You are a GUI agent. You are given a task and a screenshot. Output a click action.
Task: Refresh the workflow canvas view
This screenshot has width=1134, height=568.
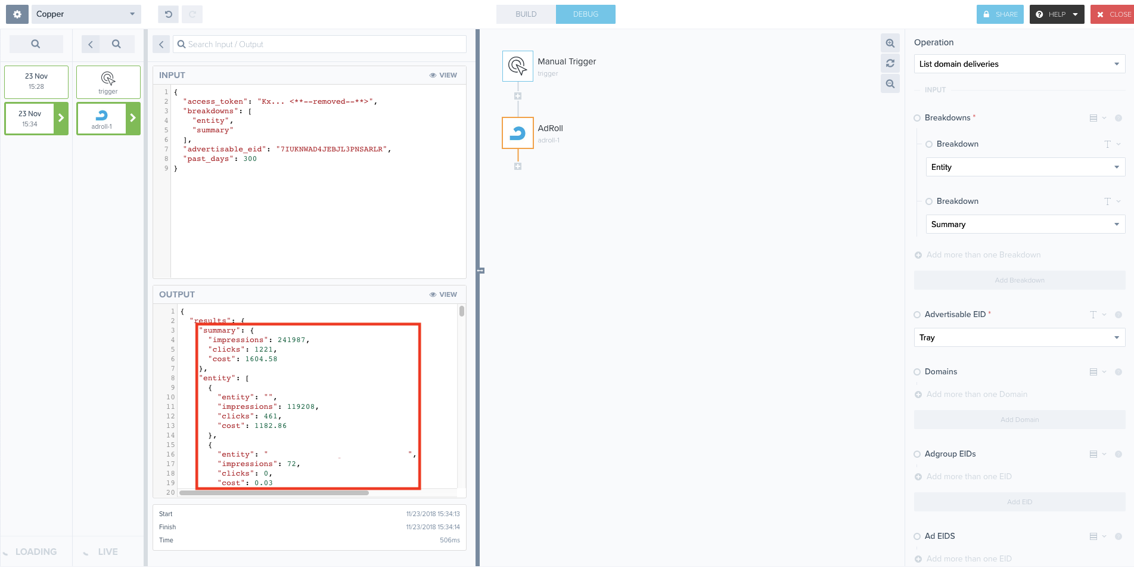pos(890,63)
